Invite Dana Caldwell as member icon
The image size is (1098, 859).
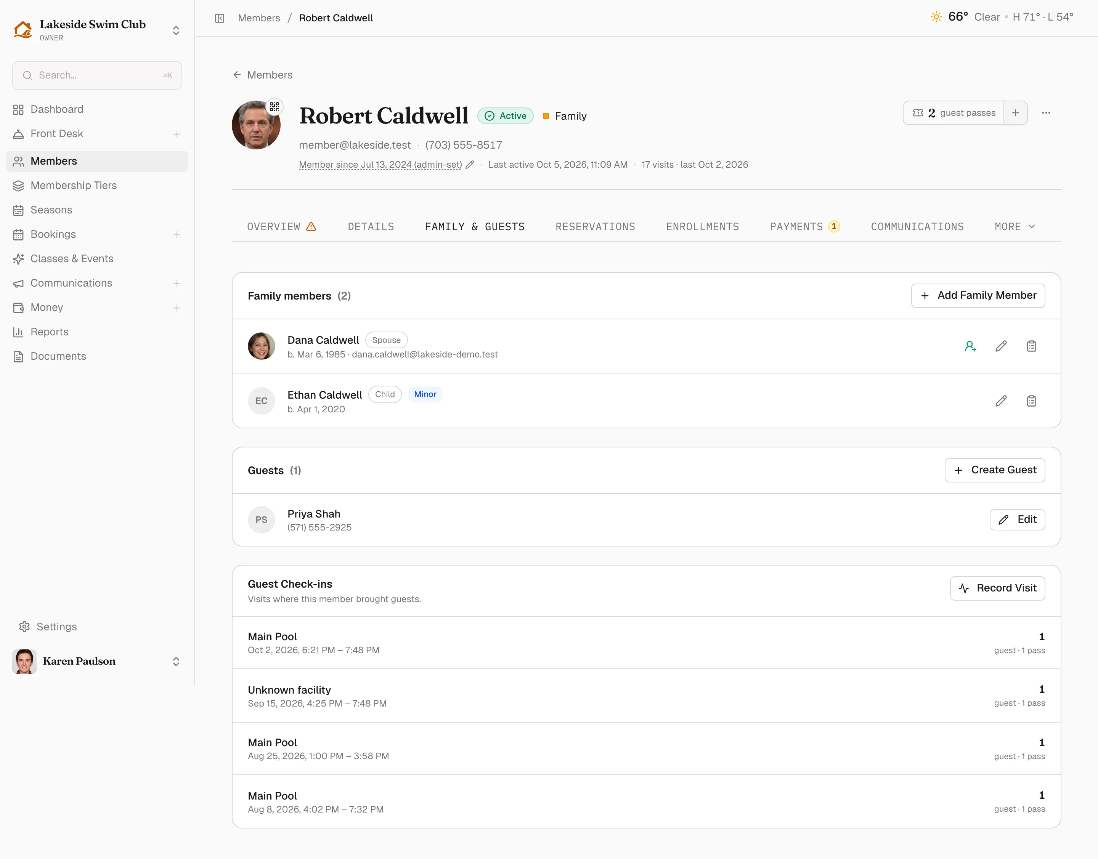coord(971,346)
